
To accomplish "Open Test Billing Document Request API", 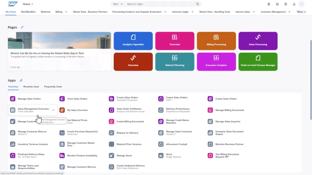I will (227, 155).
